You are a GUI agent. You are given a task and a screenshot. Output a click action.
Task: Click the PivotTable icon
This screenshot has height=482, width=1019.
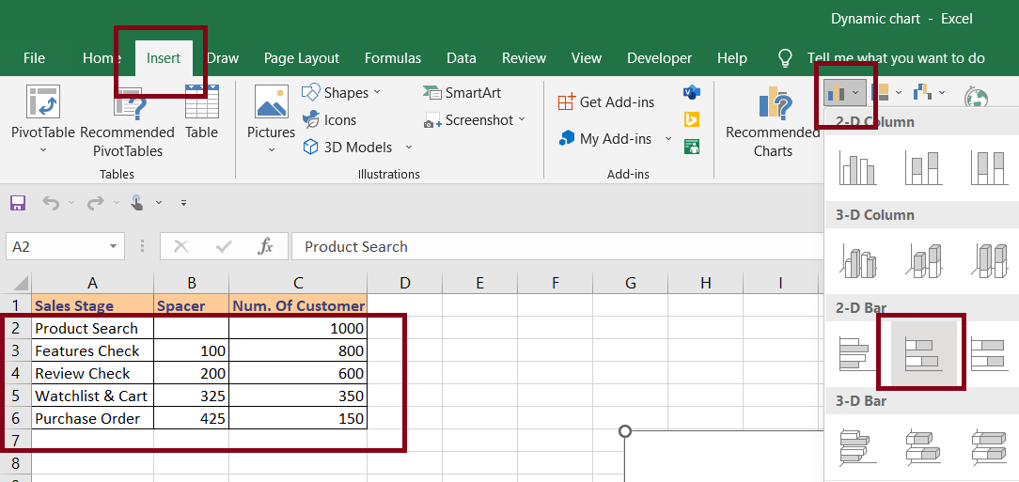(x=42, y=103)
